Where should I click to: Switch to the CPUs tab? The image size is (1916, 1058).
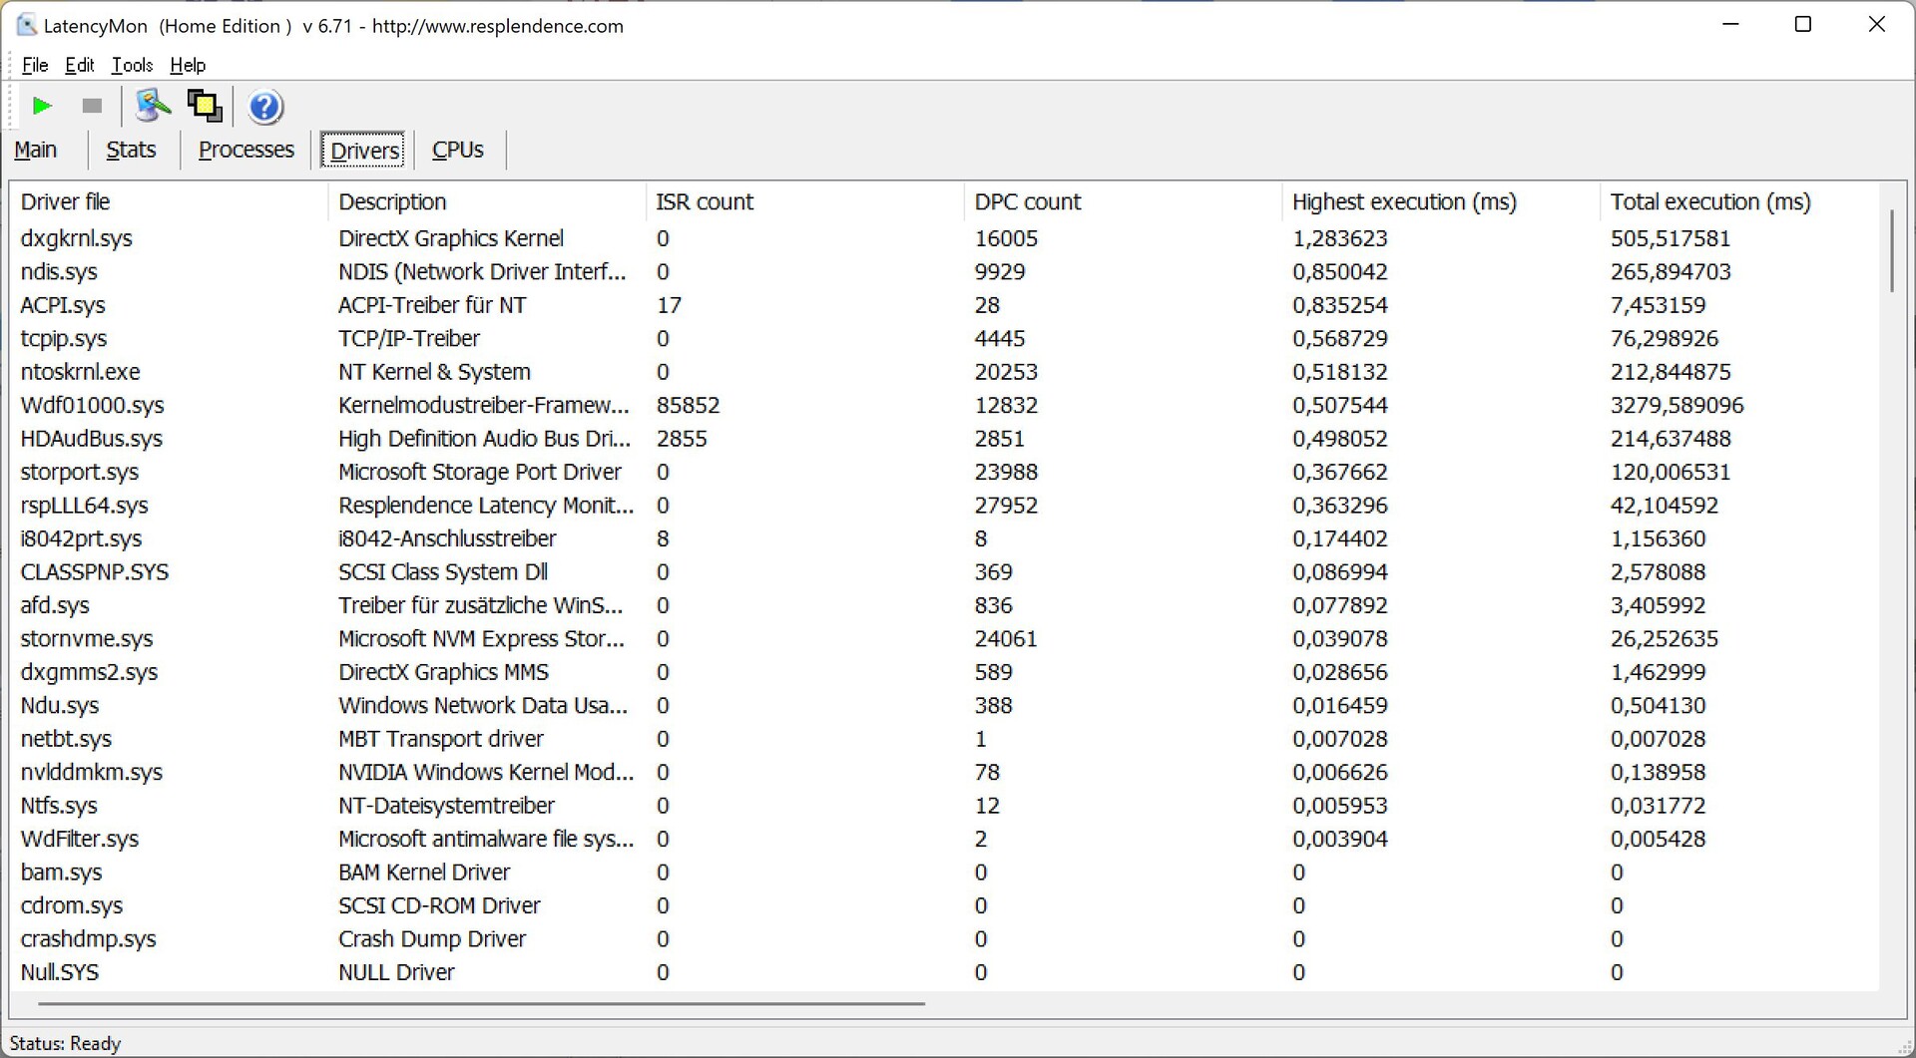coord(457,150)
